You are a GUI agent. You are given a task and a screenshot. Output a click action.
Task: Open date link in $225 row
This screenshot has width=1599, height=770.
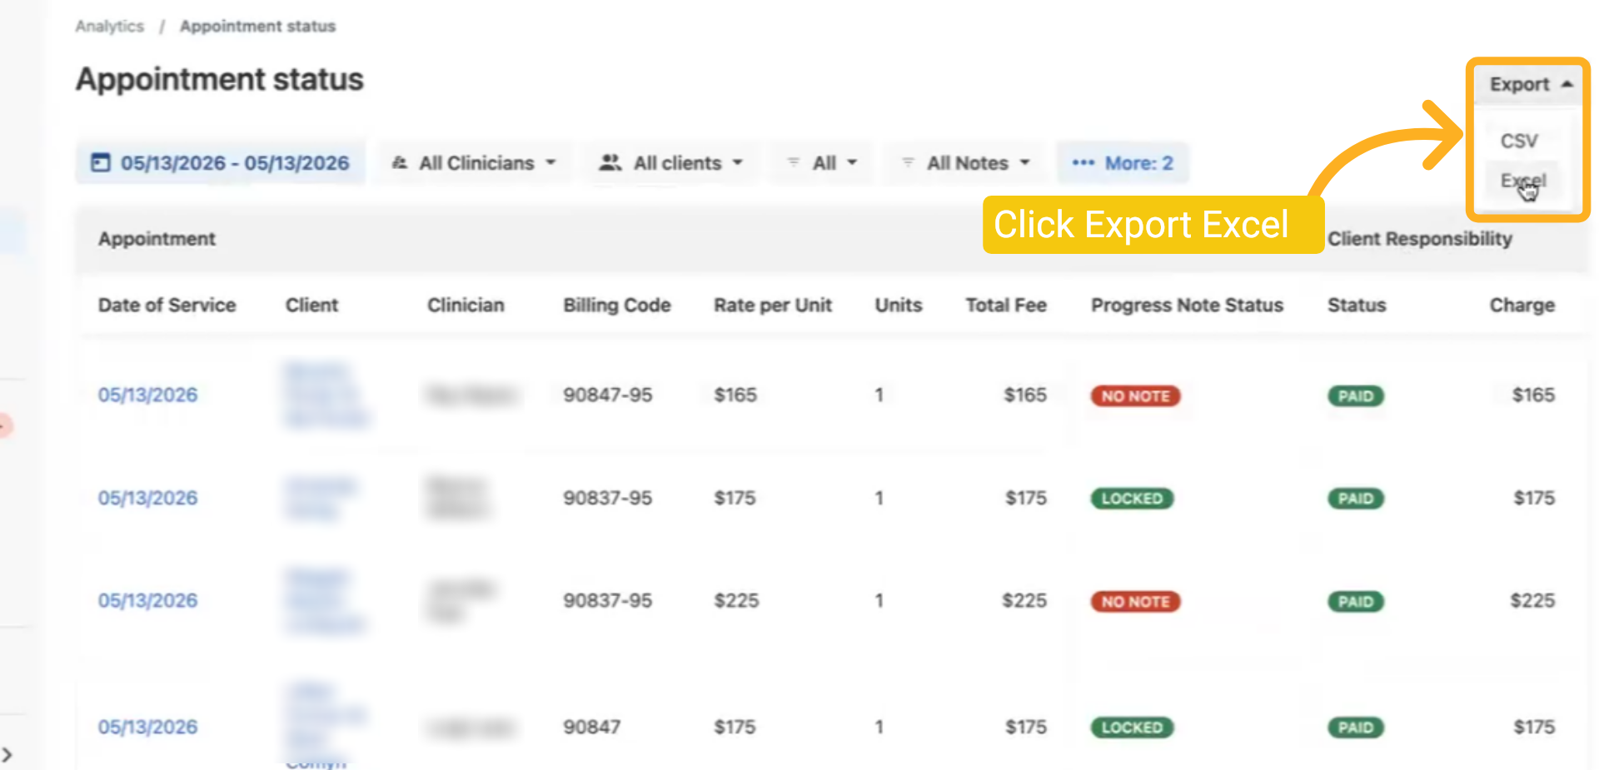click(x=147, y=600)
